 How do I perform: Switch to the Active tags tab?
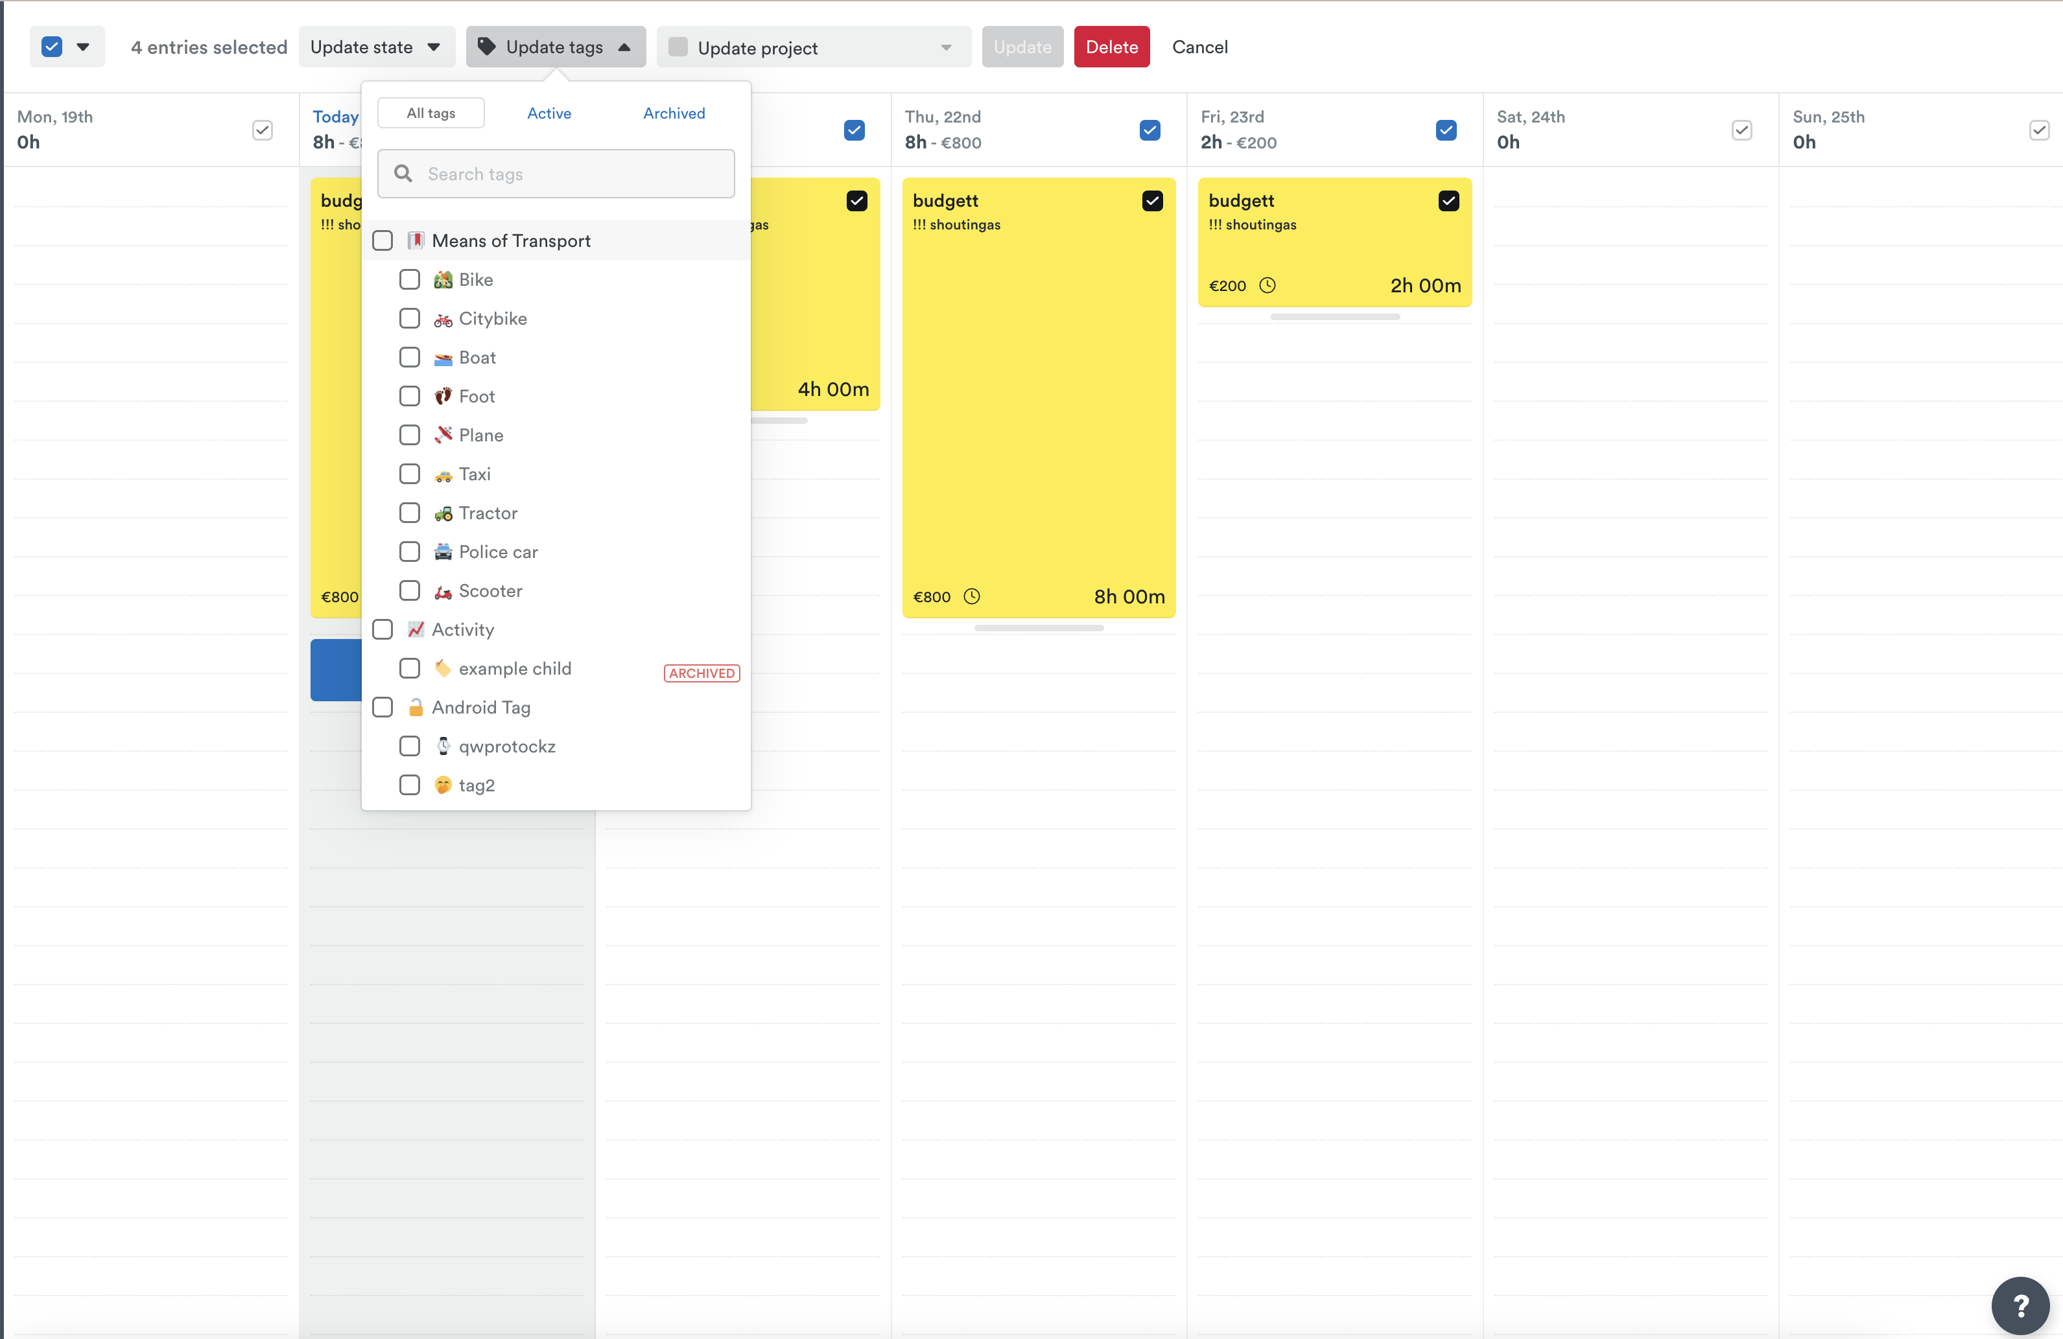[x=548, y=113]
